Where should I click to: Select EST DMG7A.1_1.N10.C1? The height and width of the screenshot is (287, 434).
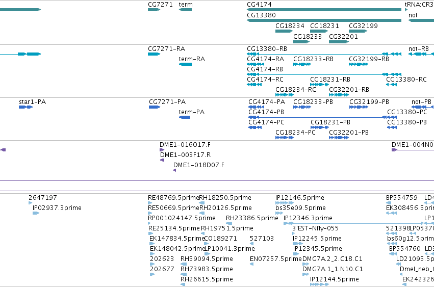pyautogui.click(x=305, y=274)
